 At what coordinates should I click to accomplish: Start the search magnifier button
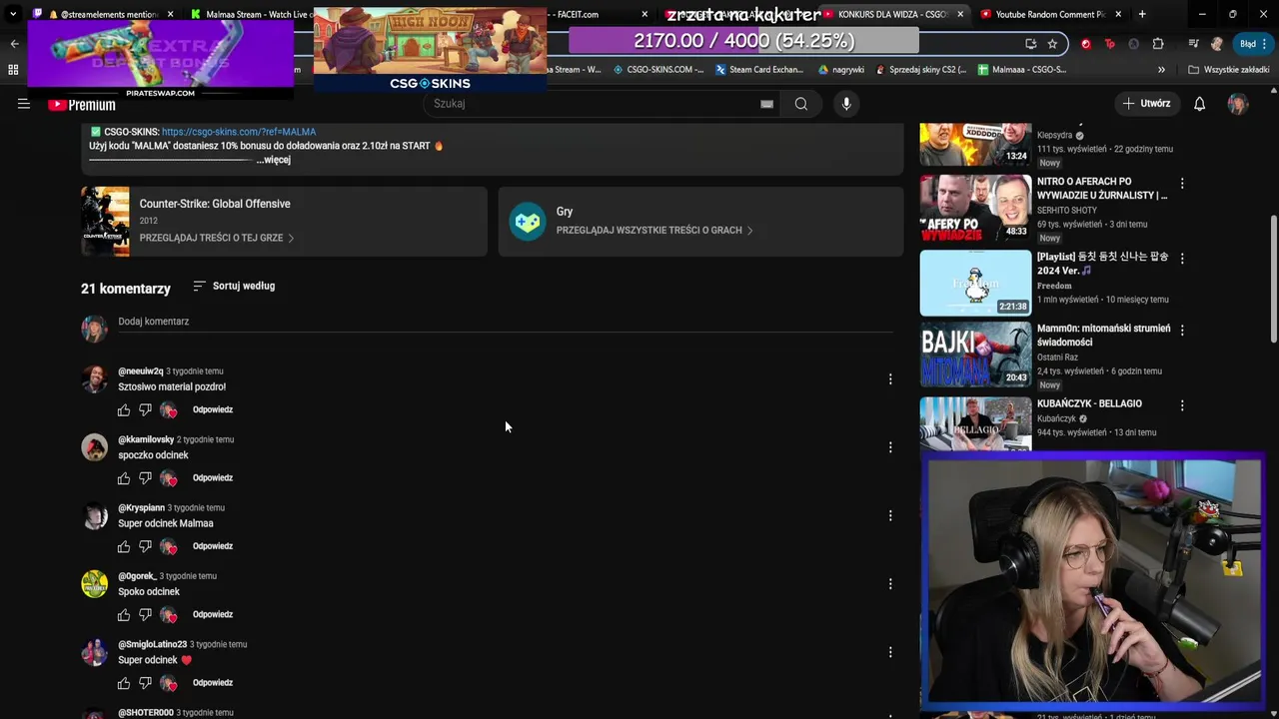800,104
